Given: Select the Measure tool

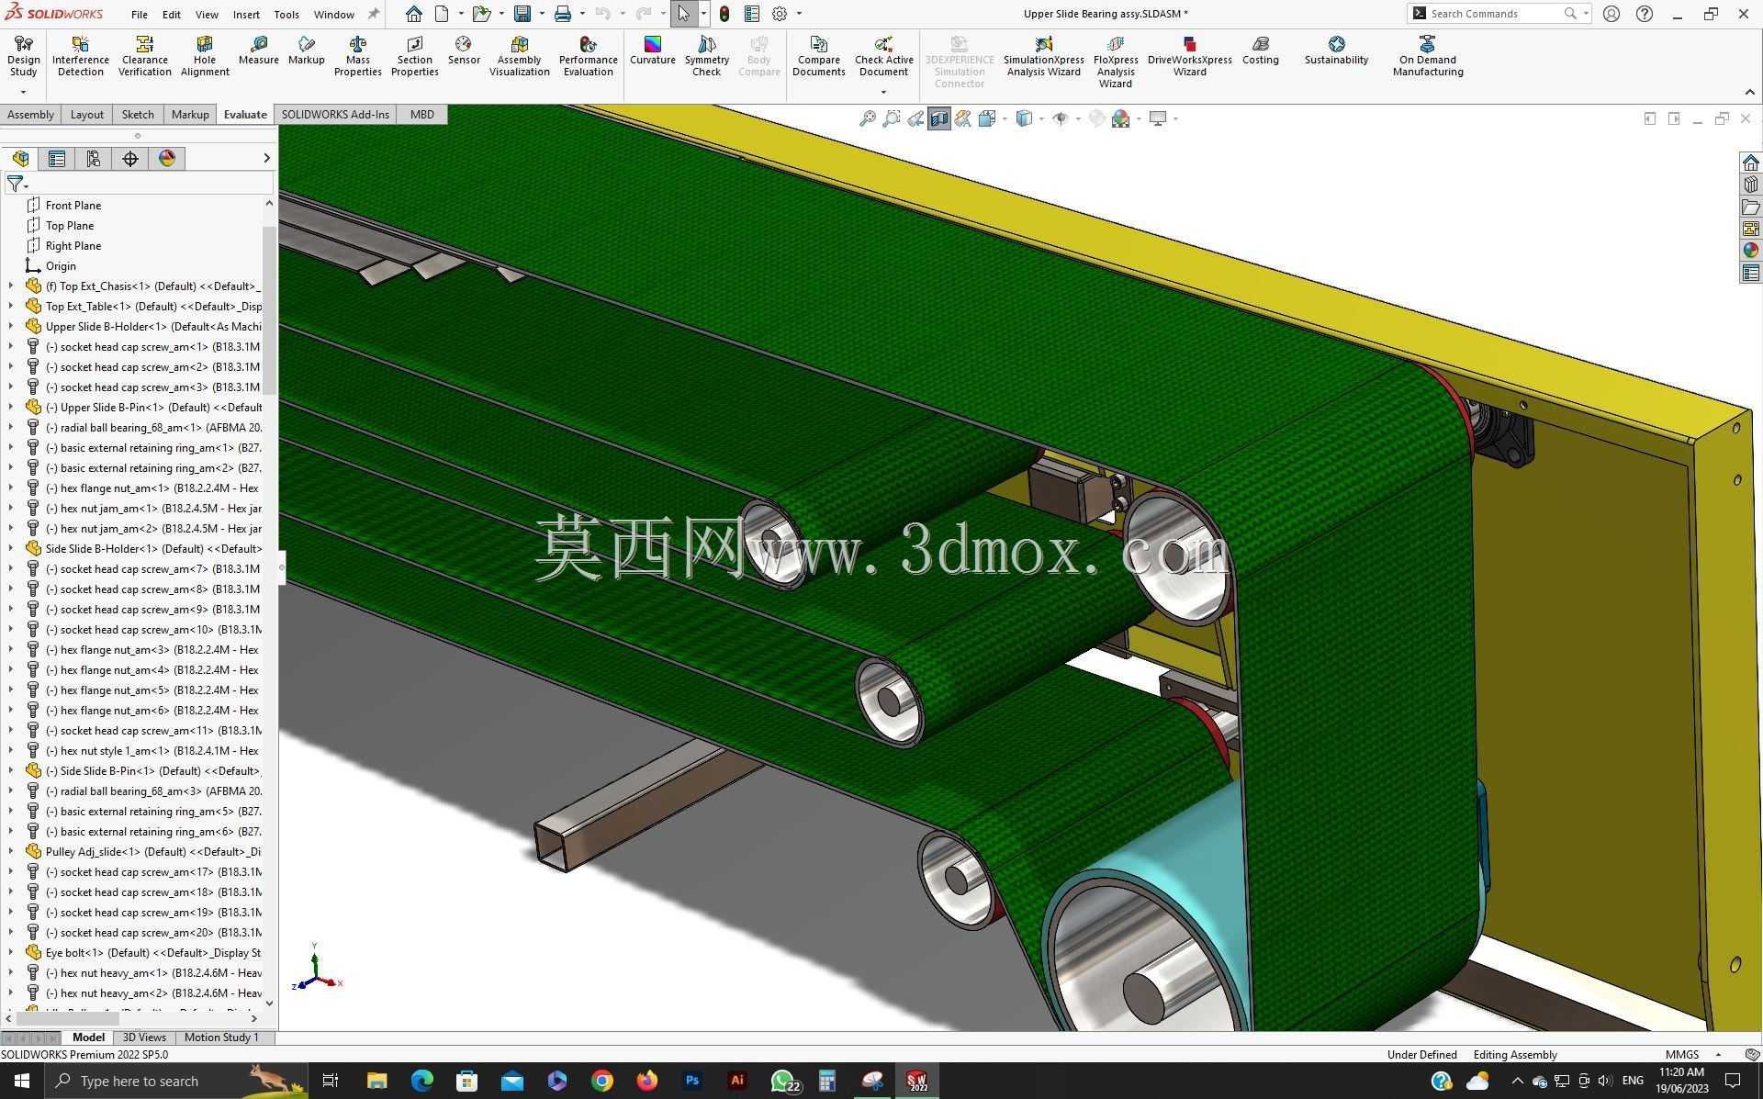Looking at the screenshot, I should pos(258,51).
